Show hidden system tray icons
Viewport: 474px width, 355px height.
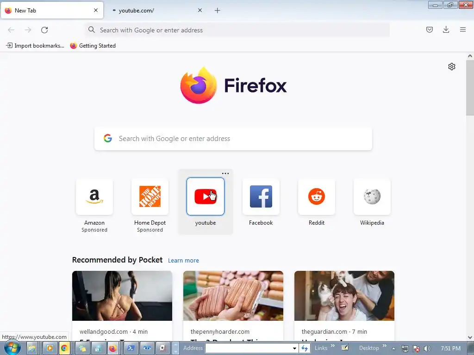coord(393,349)
